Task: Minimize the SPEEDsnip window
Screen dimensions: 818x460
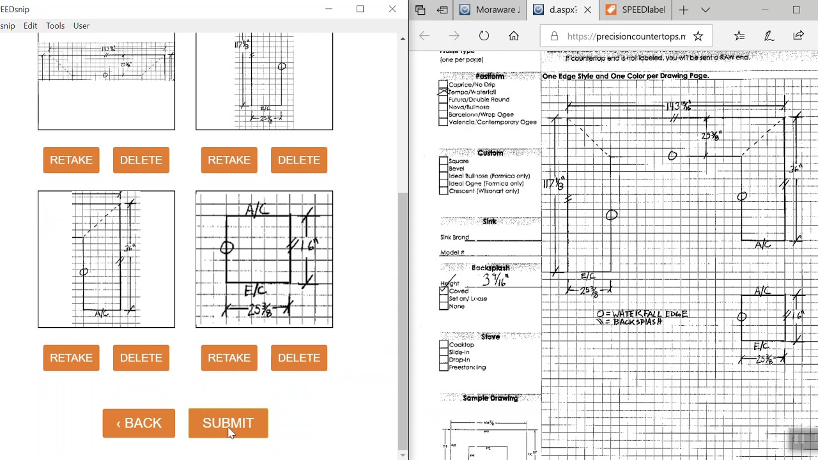Action: point(328,9)
